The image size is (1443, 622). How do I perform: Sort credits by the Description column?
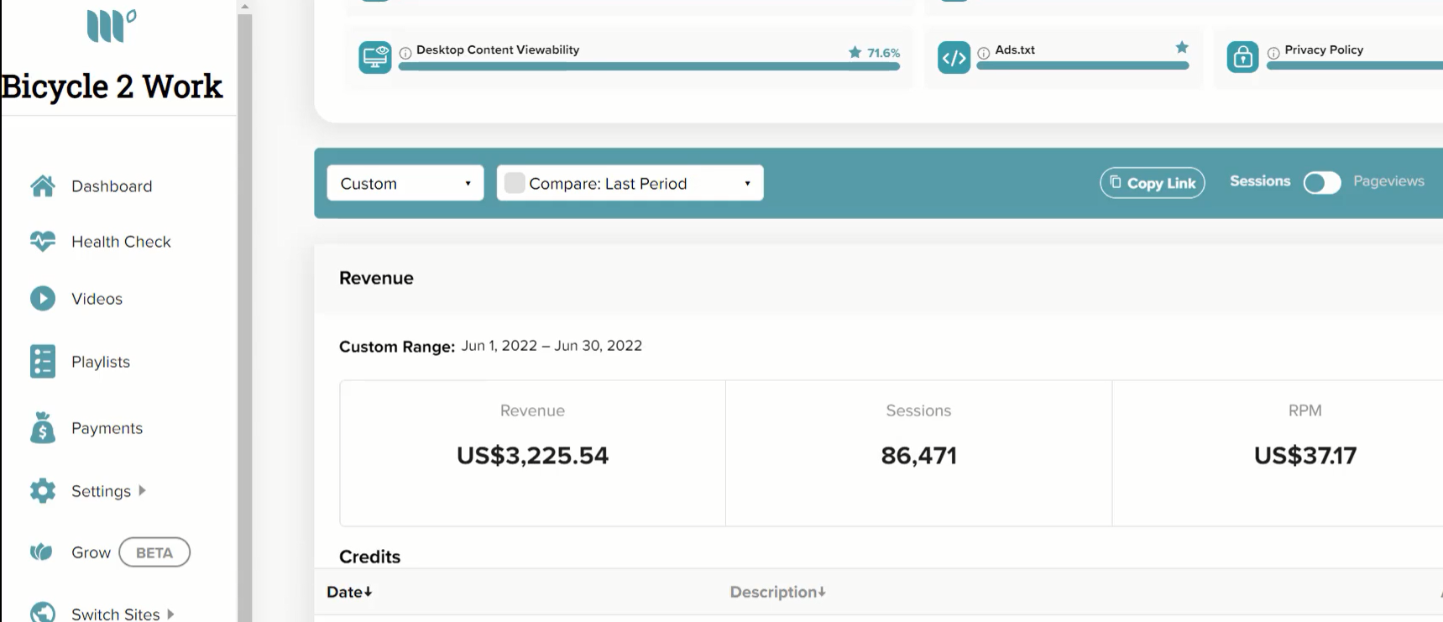(x=777, y=592)
